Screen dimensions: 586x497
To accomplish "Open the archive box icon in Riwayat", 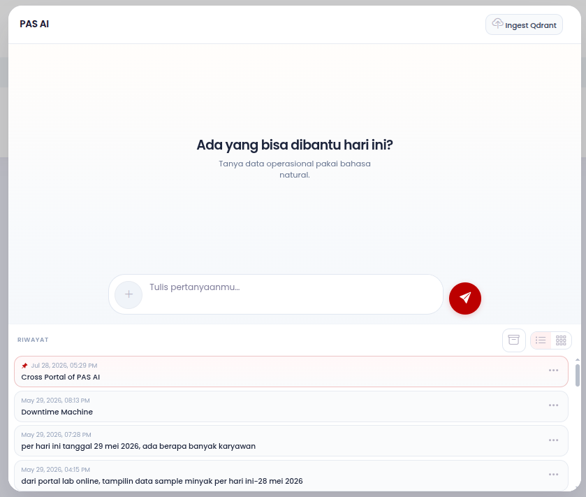I will 514,340.
